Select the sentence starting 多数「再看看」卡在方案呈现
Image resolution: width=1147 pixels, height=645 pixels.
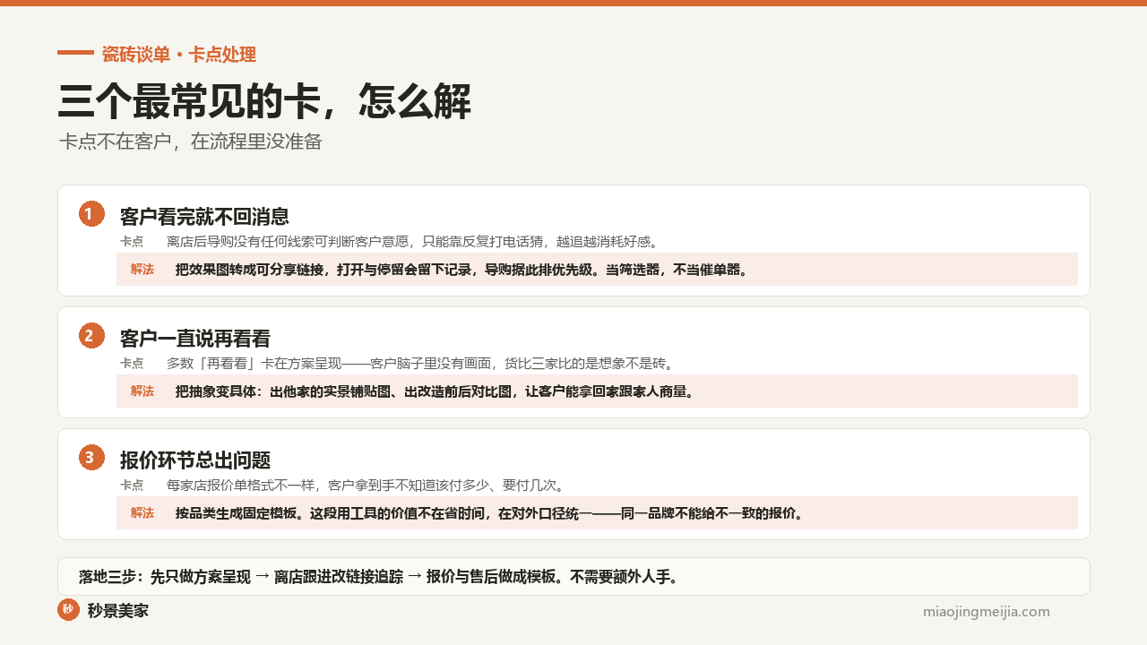[x=420, y=364]
